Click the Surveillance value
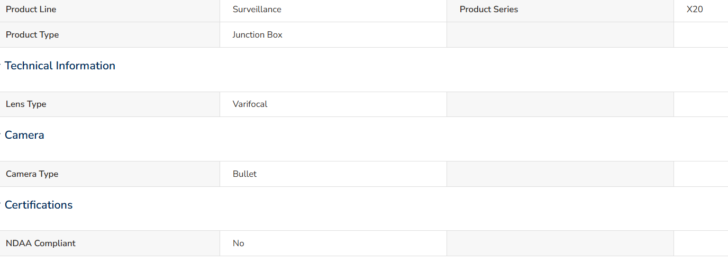 point(257,10)
